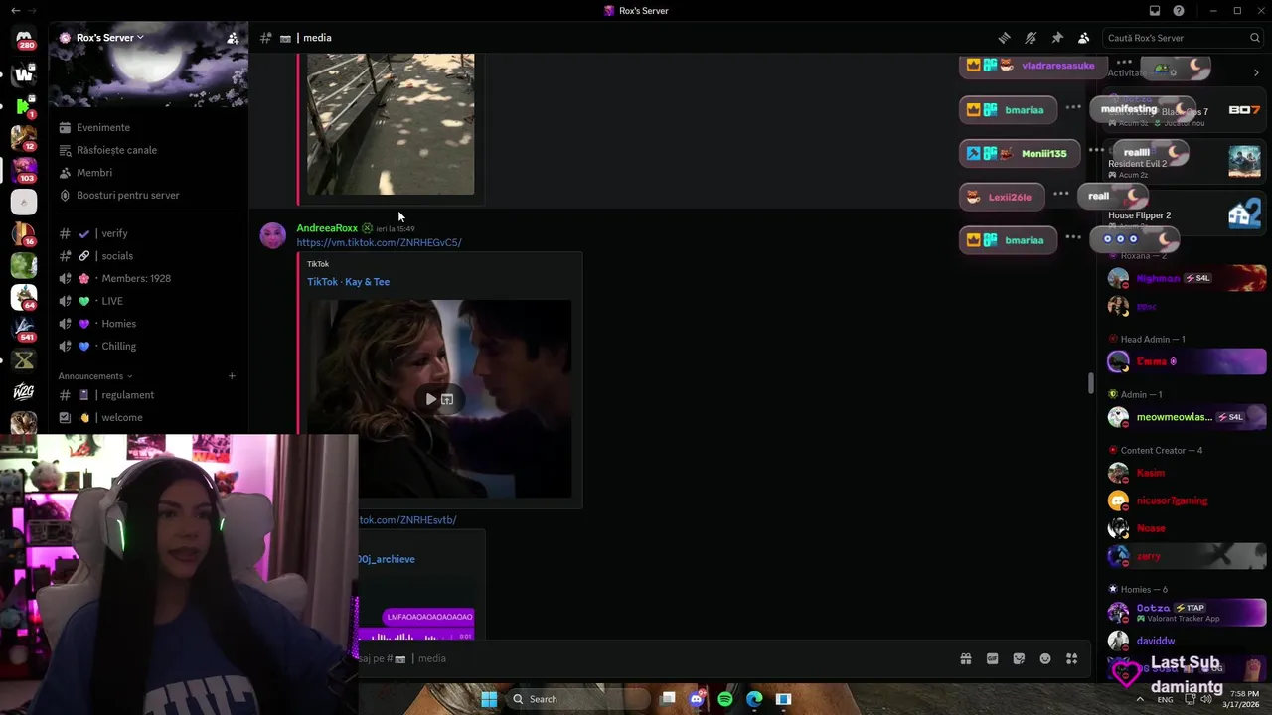Open the GIF picker

click(x=992, y=658)
